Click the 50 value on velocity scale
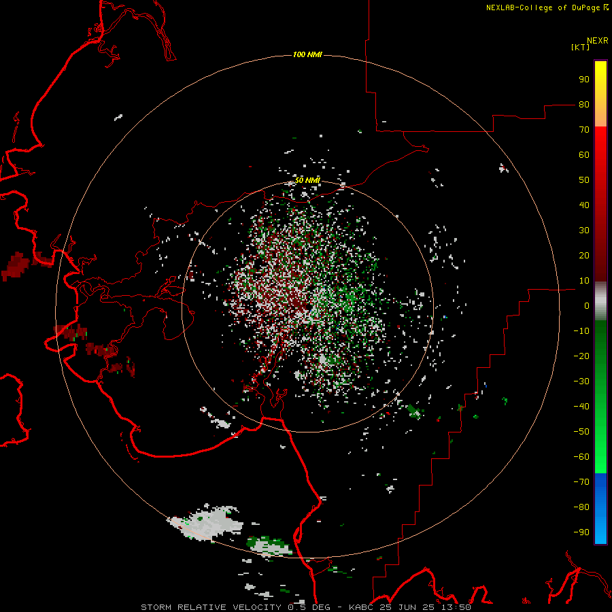Screen dimensions: 612x612 584,180
